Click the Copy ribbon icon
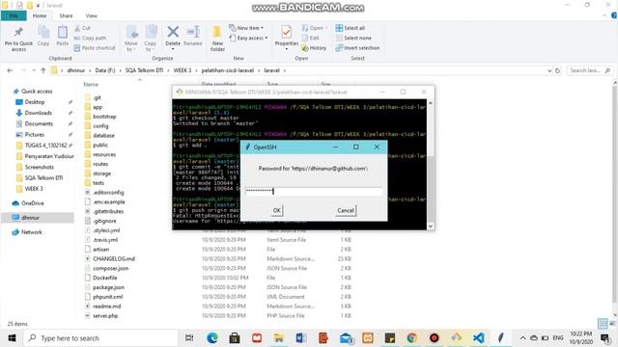This screenshot has width=618, height=347. click(43, 37)
